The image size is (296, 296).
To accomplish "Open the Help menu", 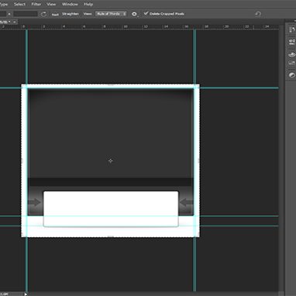I will (88, 4).
